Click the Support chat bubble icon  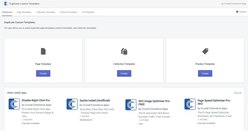click(237, 12)
